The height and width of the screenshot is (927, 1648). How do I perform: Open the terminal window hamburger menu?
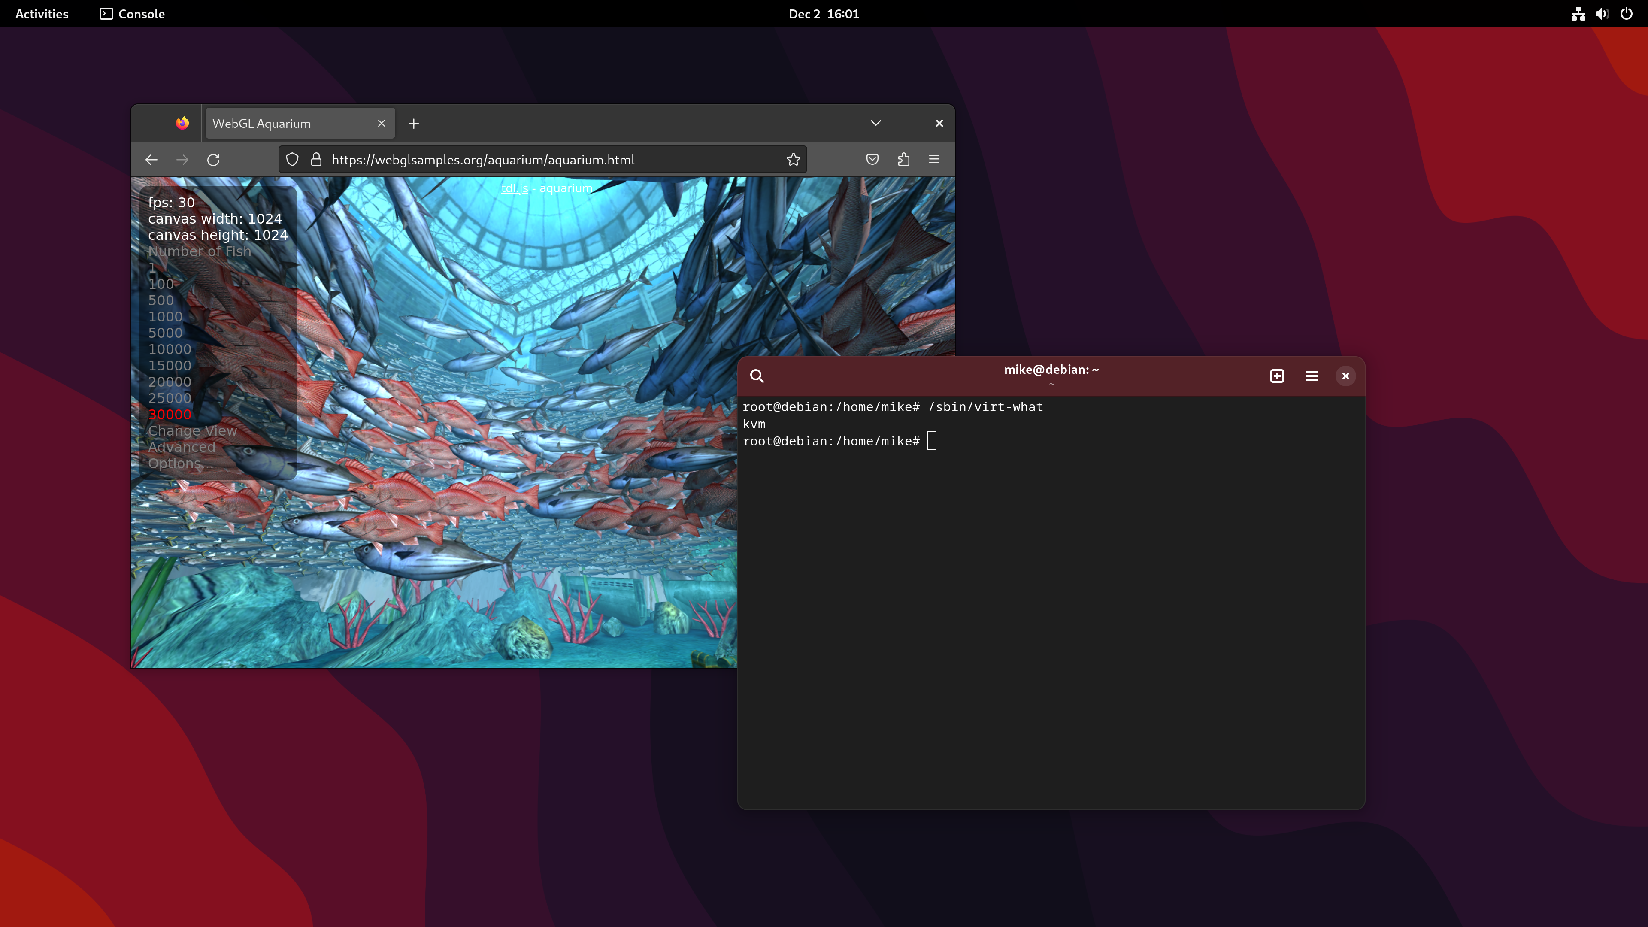[x=1311, y=376]
